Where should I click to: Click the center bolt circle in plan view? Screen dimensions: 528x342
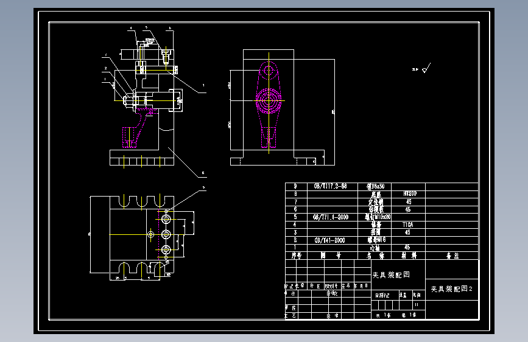(x=166, y=234)
